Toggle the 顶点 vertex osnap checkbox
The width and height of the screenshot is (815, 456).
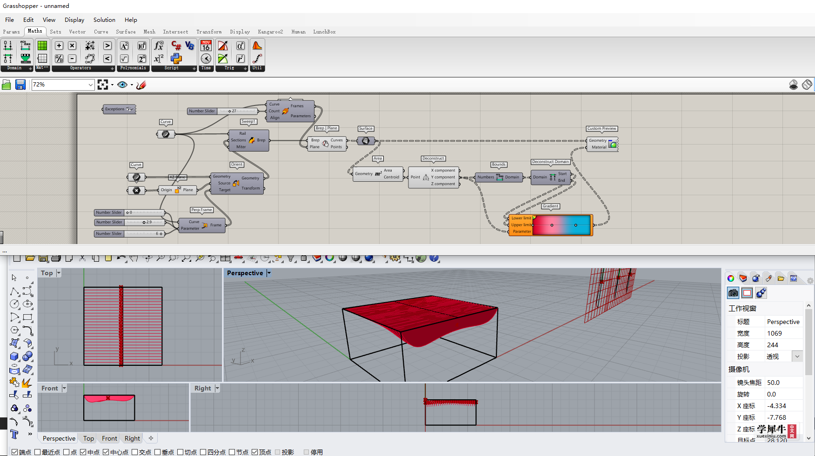[255, 452]
